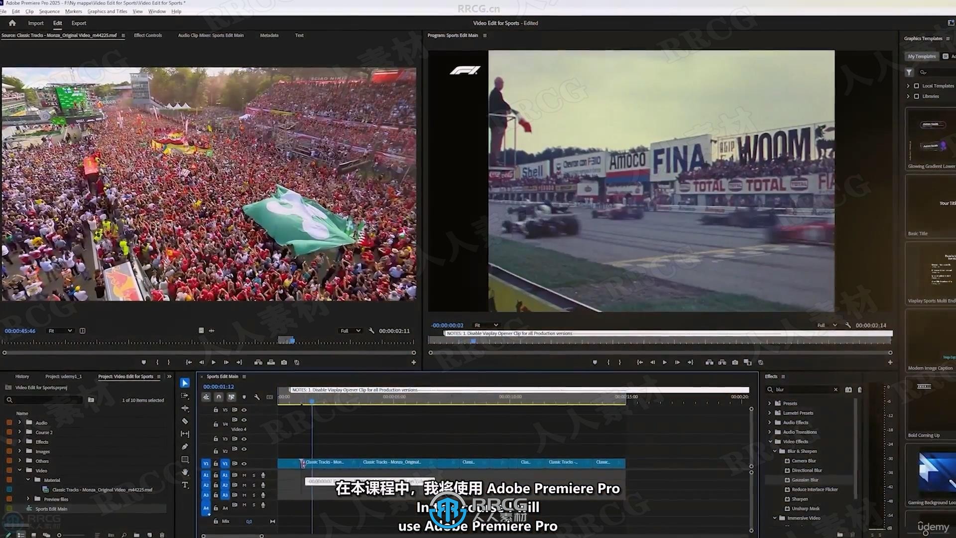Select the Track Select Forward tool
This screenshot has height=538, width=956.
(x=185, y=396)
